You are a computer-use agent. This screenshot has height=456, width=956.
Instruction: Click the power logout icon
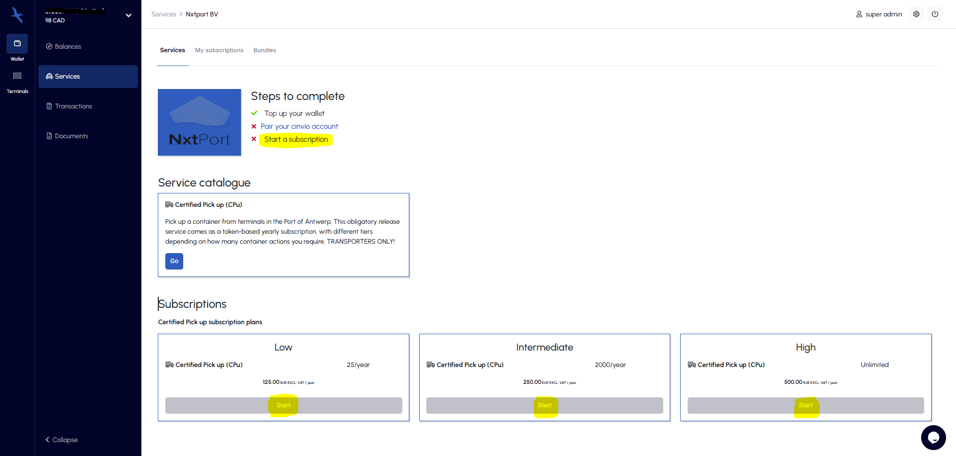(935, 14)
